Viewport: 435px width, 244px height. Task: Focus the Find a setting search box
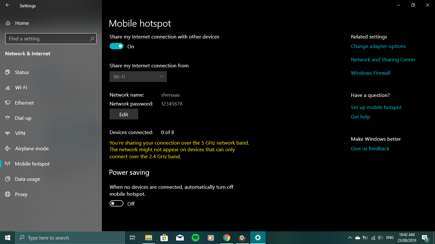coord(51,39)
